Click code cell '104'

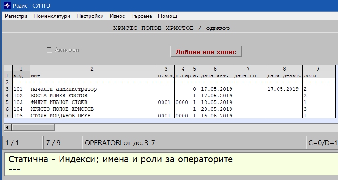tap(21, 109)
